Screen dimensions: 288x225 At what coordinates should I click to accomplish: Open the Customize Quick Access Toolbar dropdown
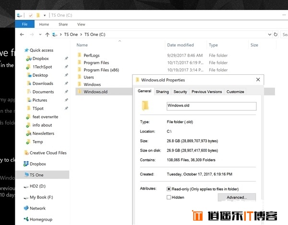(x=45, y=15)
